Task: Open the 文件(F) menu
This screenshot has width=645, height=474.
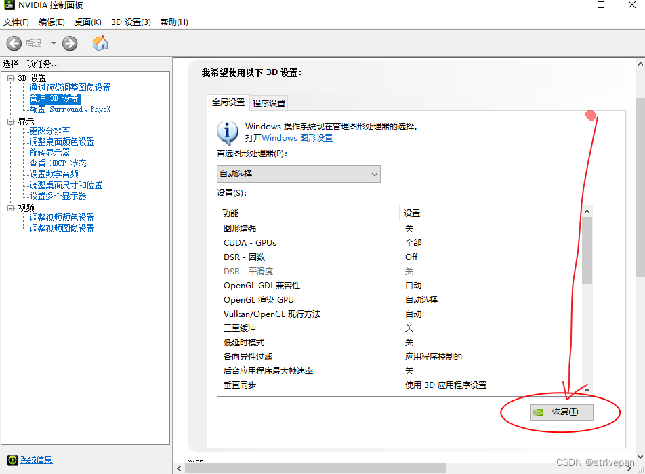Action: (16, 22)
